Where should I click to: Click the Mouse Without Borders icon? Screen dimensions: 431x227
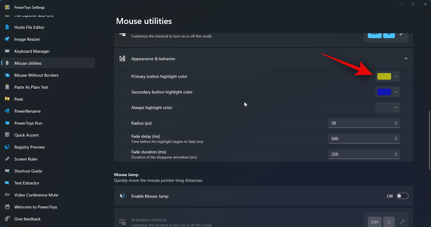[x=7, y=75]
